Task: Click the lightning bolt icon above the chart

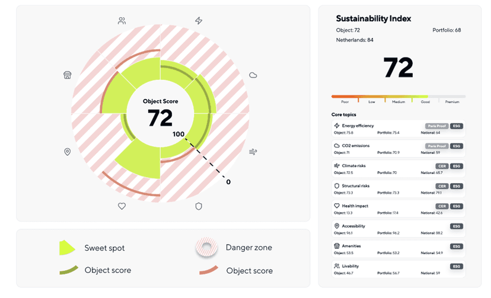Action: click(x=199, y=21)
